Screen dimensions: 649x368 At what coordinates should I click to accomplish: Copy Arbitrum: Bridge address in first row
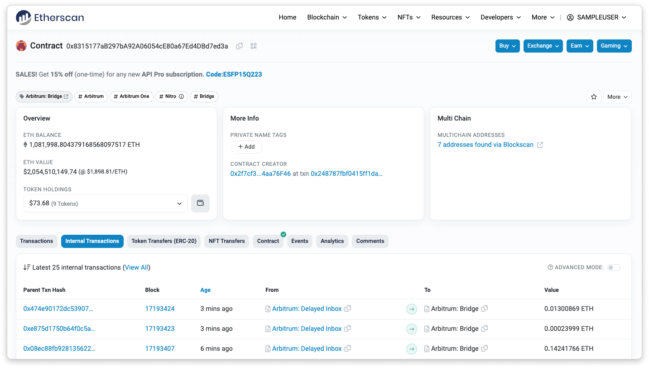click(485, 309)
